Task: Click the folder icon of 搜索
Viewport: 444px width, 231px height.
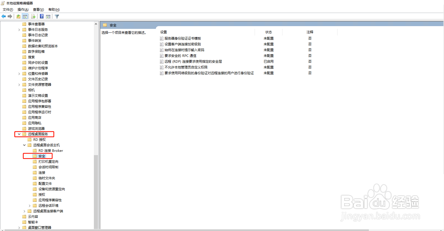Action: [x=24, y=57]
